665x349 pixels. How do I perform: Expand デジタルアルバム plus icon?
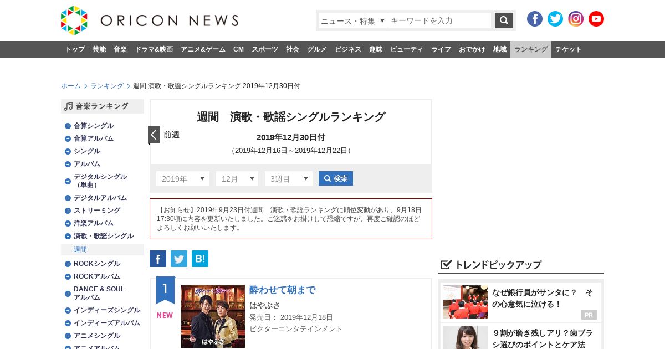(68, 198)
